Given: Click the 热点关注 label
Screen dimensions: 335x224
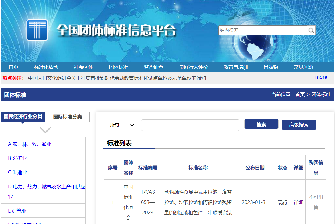Looking at the screenshot, I should pyautogui.click(x=13, y=78).
